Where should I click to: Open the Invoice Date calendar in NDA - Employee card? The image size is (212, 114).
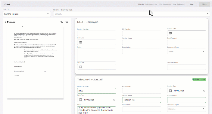(x=170, y=33)
